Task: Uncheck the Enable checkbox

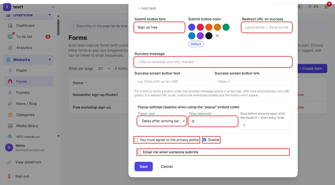Action: 204,140
